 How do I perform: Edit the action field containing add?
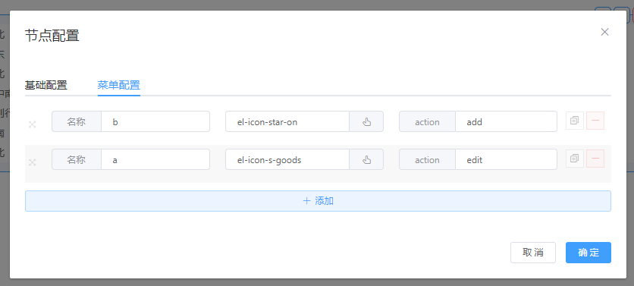click(x=507, y=121)
